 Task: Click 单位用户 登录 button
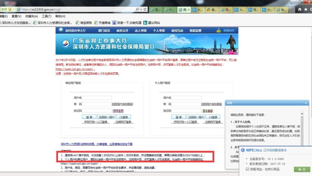89,117
